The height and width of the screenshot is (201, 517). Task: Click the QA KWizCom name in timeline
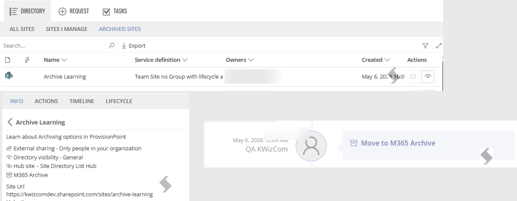click(x=266, y=149)
